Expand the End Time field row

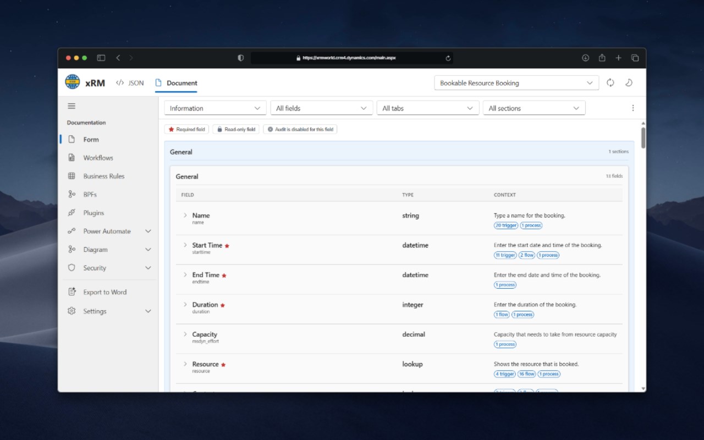[x=185, y=274]
